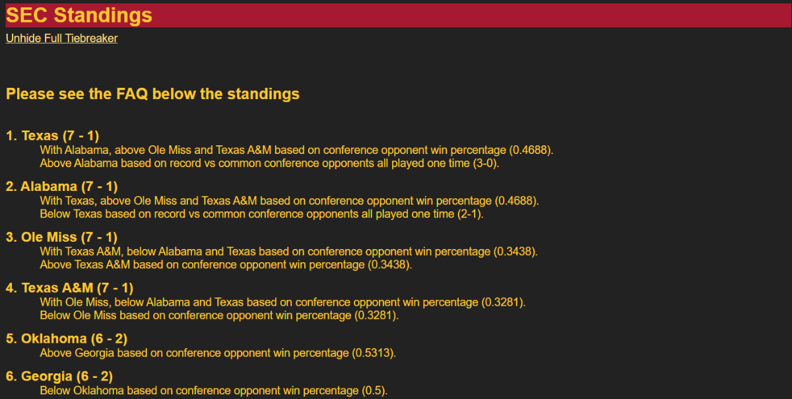Click the 'Above Texas A&M based on' line
The image size is (792, 399).
(x=226, y=265)
